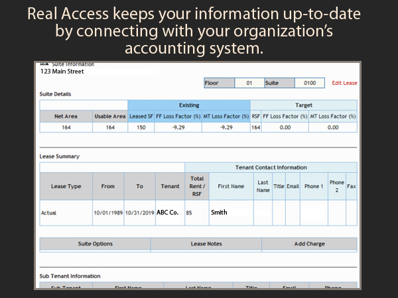Select the tenant ABC Co. cell

pyautogui.click(x=170, y=213)
